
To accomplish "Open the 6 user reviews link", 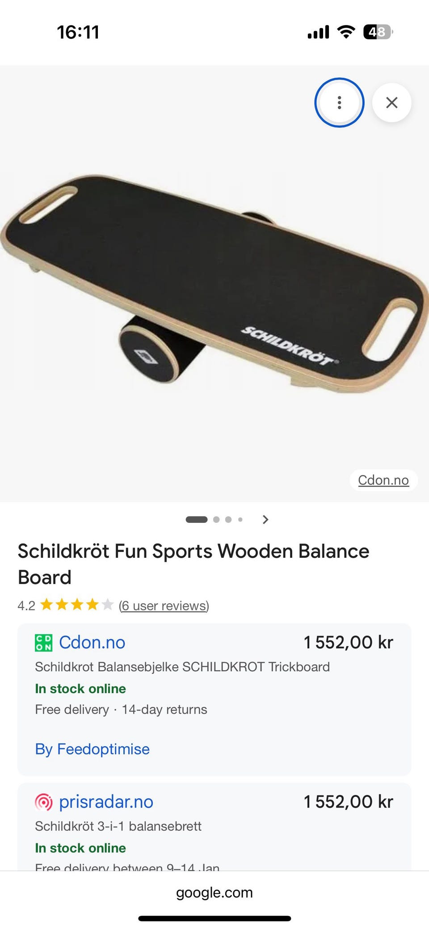I will 164,606.
